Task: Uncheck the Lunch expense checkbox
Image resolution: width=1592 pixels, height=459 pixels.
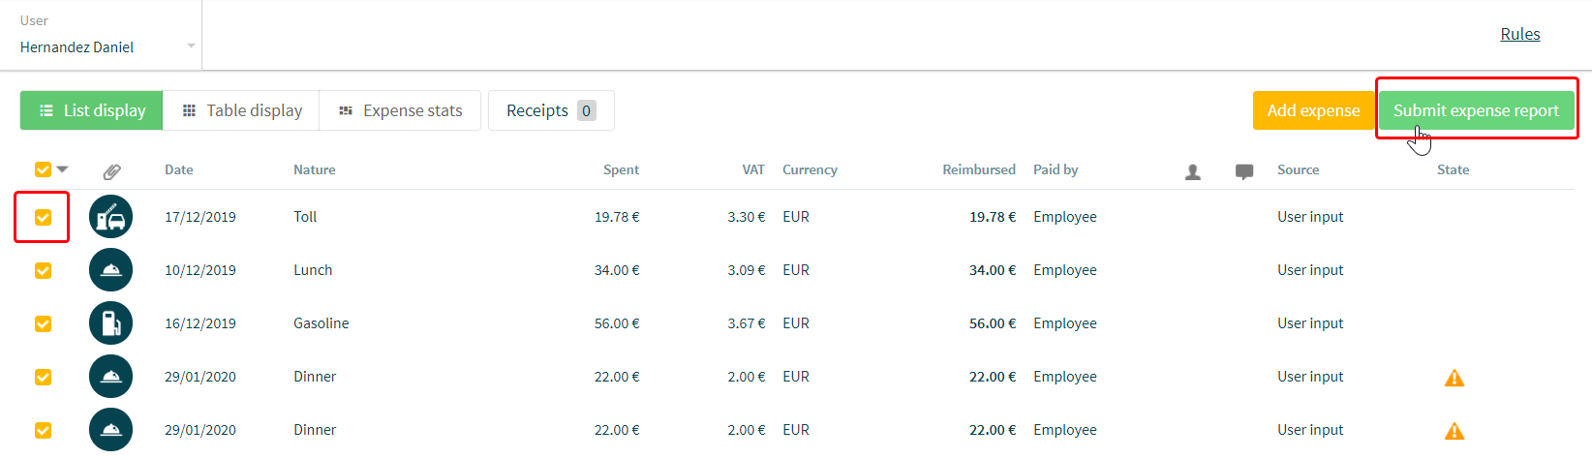Action: click(x=43, y=270)
